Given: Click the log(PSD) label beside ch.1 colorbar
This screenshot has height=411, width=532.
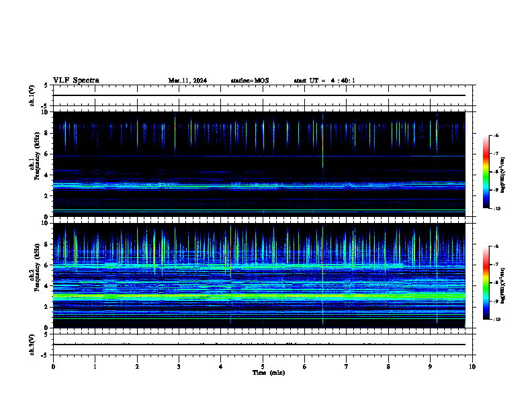Looking at the screenshot, I should (x=503, y=175).
